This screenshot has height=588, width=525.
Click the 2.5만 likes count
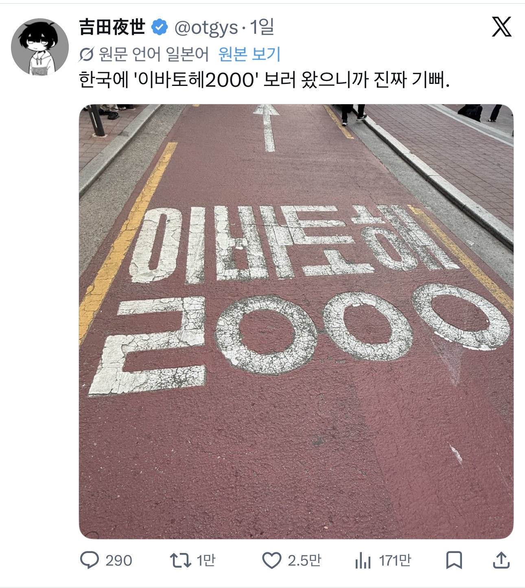(304, 561)
